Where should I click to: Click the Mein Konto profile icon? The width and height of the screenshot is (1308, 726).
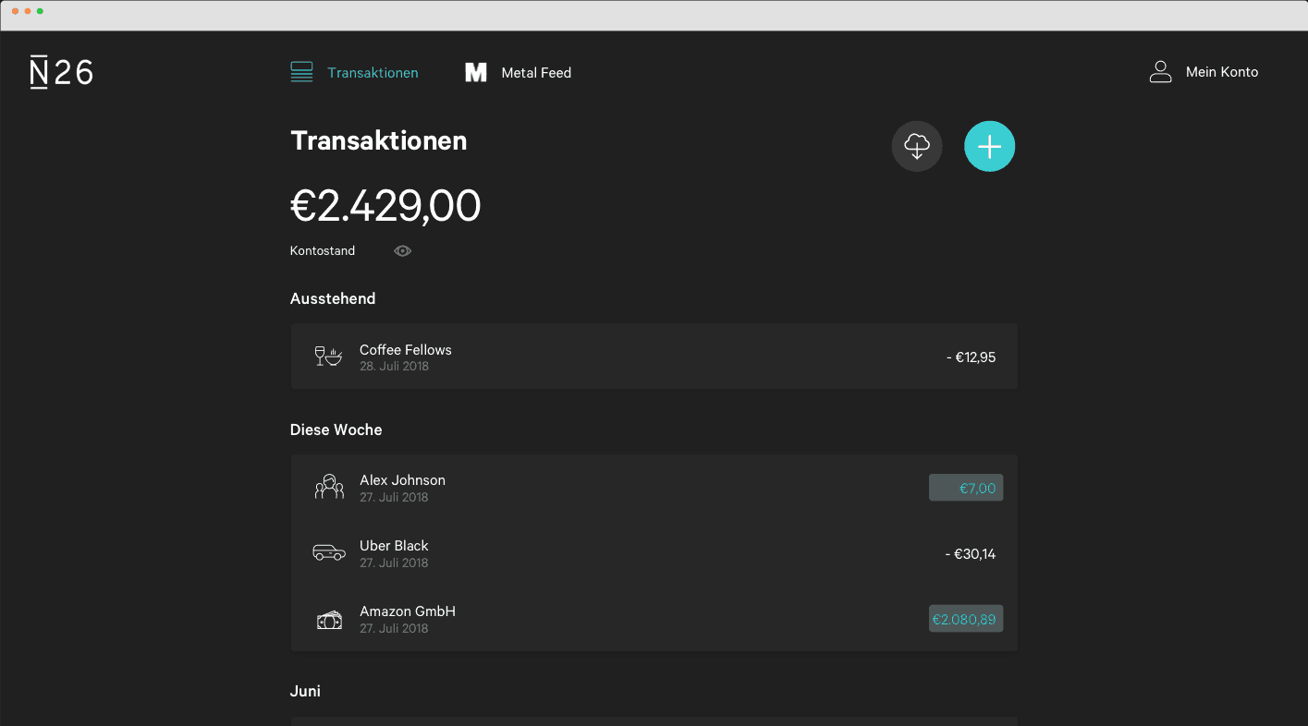(x=1160, y=72)
